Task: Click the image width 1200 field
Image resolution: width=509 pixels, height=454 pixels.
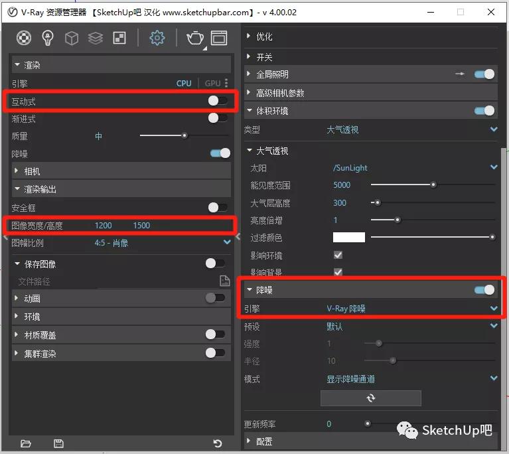Action: pyautogui.click(x=104, y=226)
